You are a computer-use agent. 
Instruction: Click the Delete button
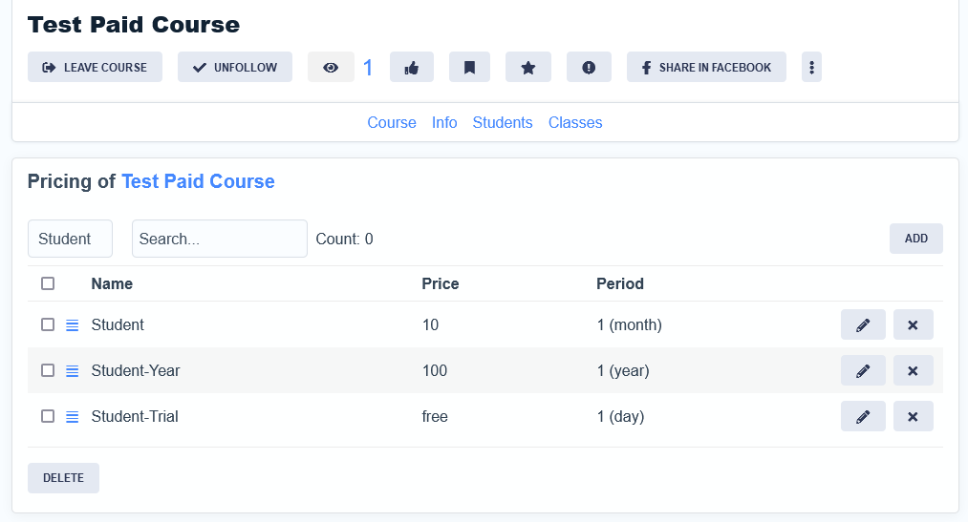tap(63, 478)
